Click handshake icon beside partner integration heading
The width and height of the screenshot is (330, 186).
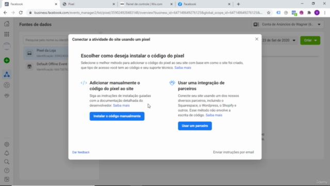pyautogui.click(x=172, y=83)
